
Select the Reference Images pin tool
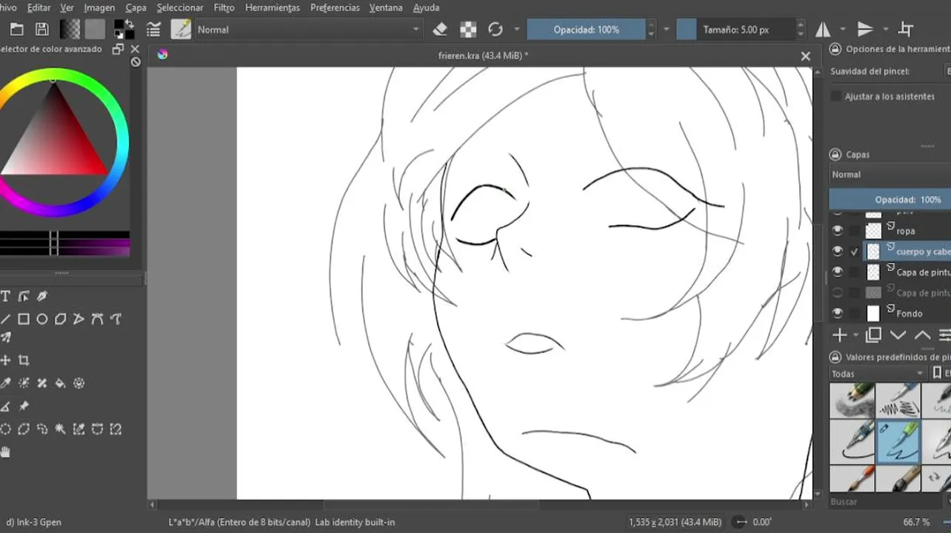(x=24, y=406)
